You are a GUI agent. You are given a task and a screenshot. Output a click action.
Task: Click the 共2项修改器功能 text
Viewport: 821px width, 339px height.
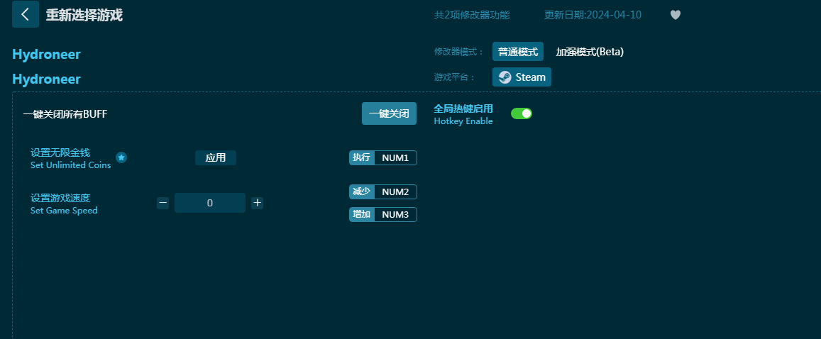click(x=472, y=15)
